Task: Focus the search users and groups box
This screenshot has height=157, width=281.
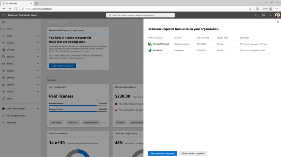Action: (141, 15)
